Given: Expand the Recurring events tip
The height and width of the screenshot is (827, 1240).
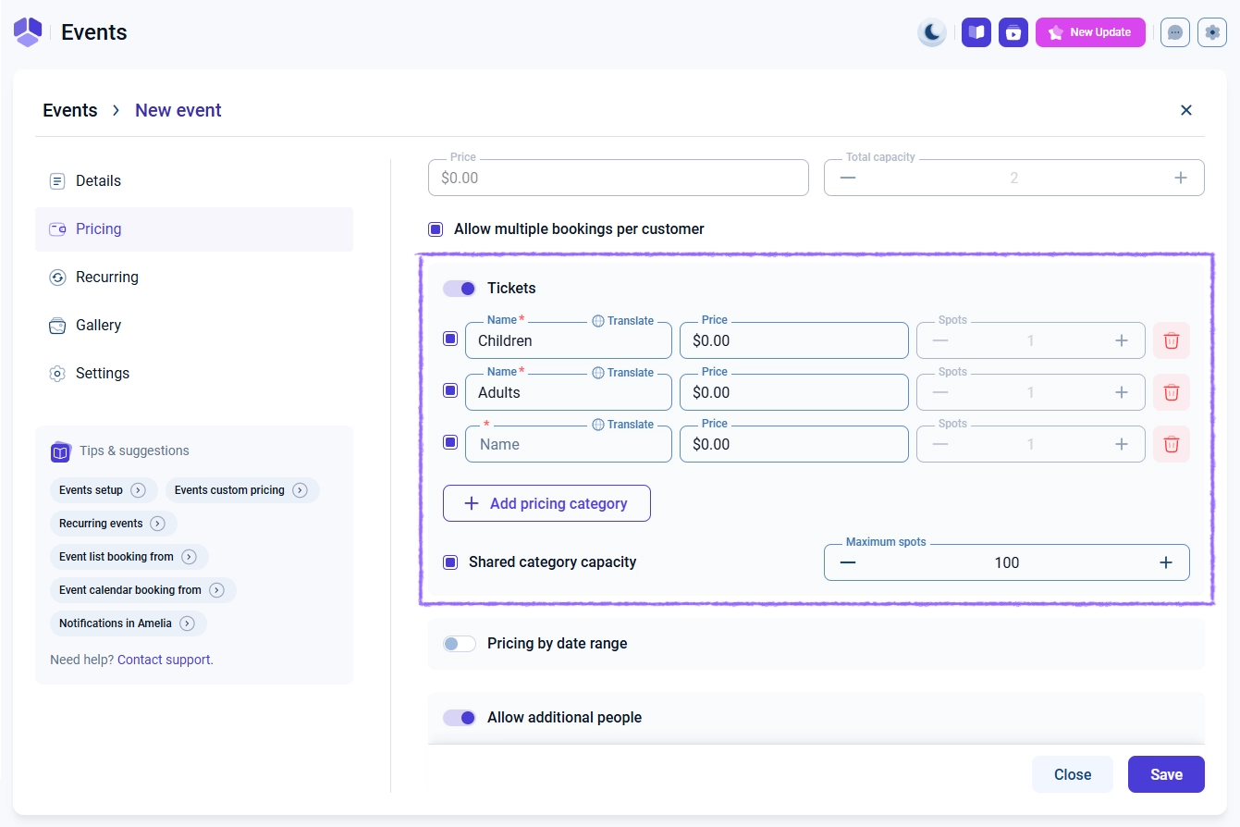Looking at the screenshot, I should (157, 524).
